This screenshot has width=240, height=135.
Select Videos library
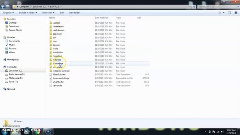click(12, 52)
